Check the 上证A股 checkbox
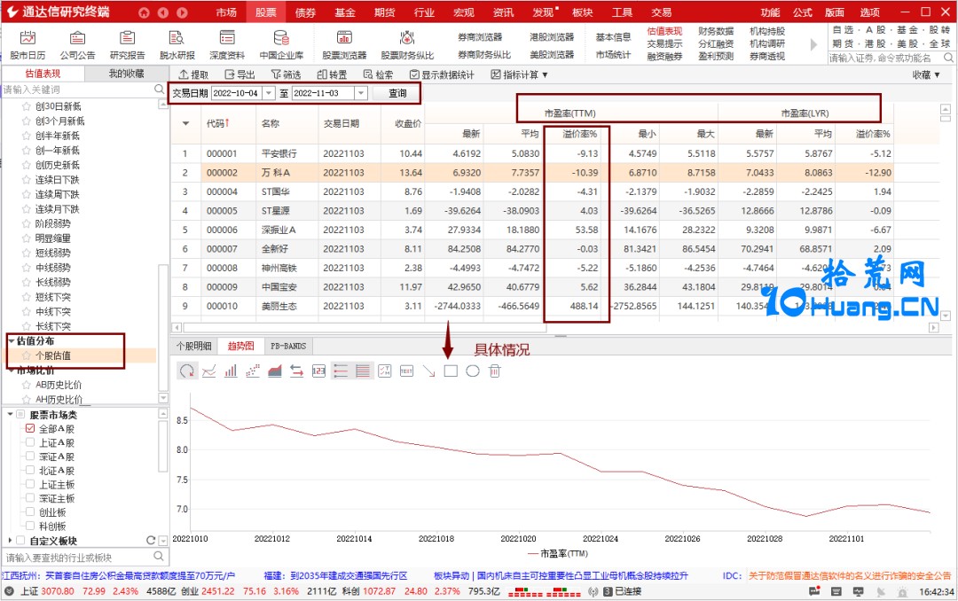The width and height of the screenshot is (958, 601). tap(30, 442)
